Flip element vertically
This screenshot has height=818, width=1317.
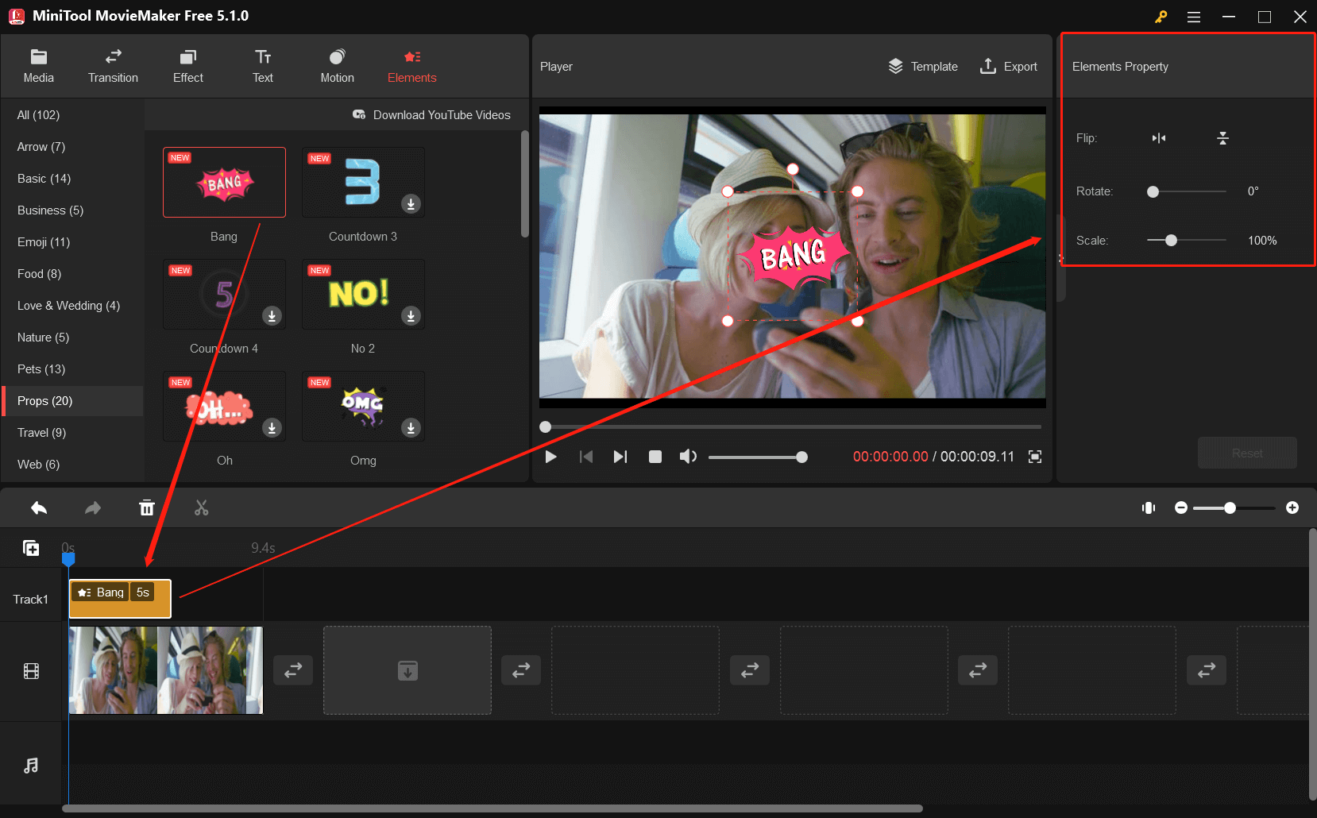point(1222,138)
